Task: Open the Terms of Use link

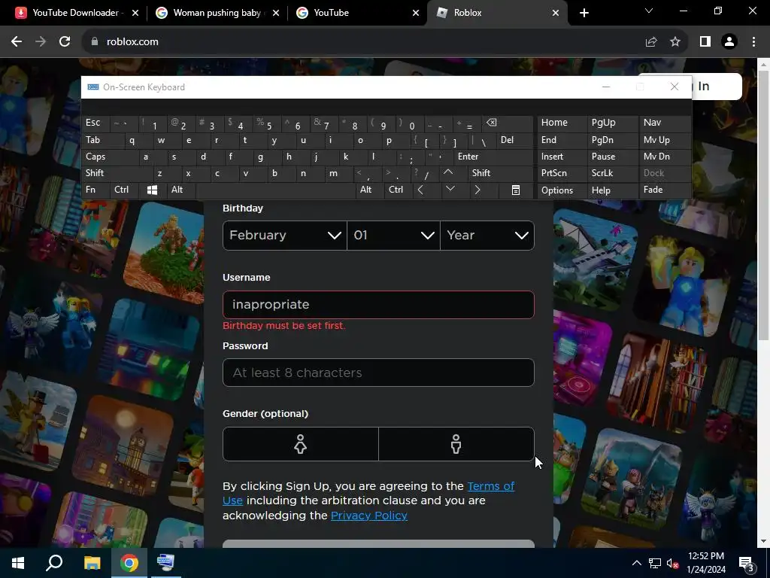Action: [x=490, y=486]
